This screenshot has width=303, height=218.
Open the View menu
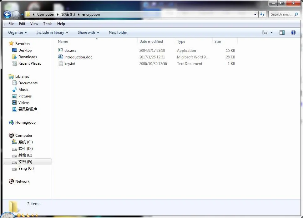click(34, 23)
